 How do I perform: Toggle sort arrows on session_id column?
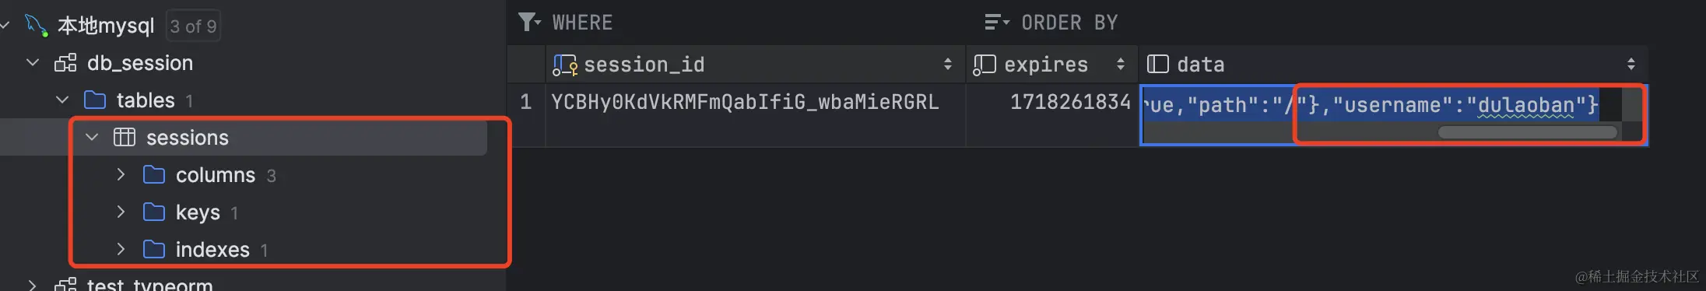pyautogui.click(x=947, y=65)
